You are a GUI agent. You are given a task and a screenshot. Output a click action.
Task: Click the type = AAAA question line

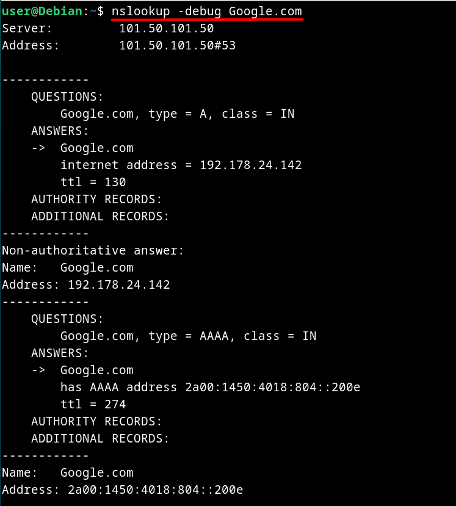pyautogui.click(x=189, y=336)
